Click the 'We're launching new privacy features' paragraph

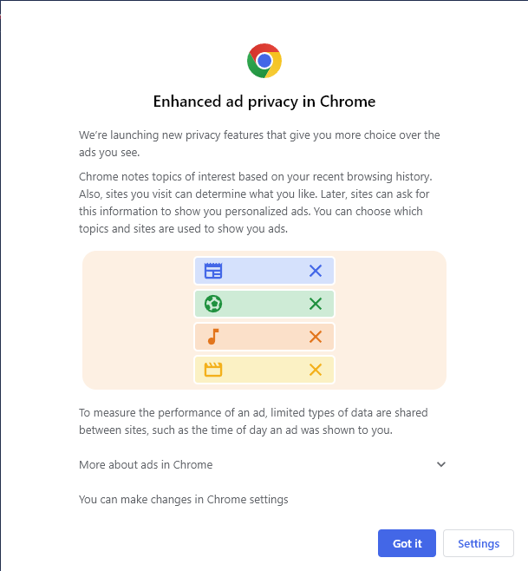click(259, 142)
